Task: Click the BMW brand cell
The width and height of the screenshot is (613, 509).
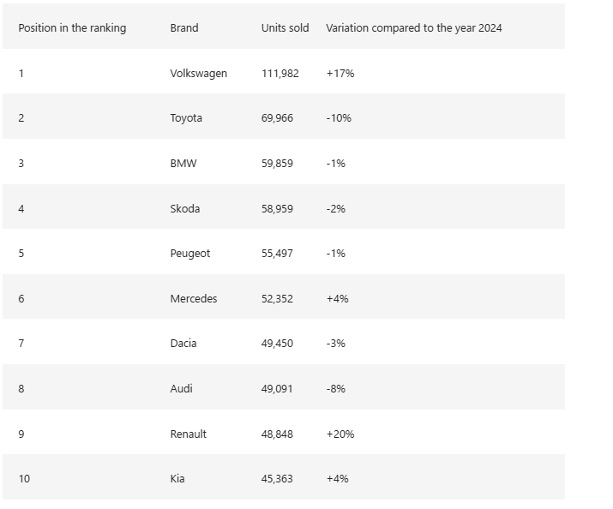Action: tap(183, 164)
